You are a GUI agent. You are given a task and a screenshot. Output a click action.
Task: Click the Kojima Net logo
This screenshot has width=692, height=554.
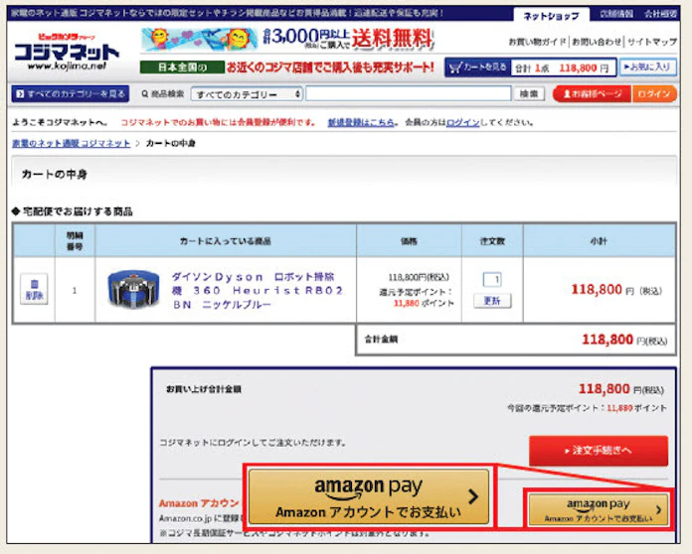67,52
